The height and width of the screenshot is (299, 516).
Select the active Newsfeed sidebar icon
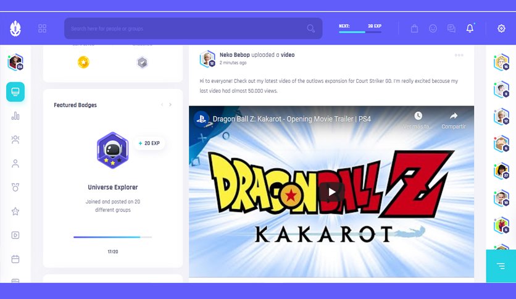tap(15, 91)
